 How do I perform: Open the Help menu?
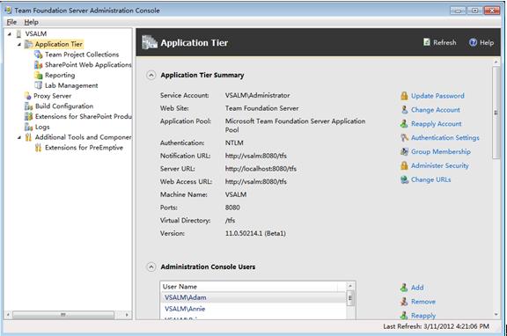[31, 22]
